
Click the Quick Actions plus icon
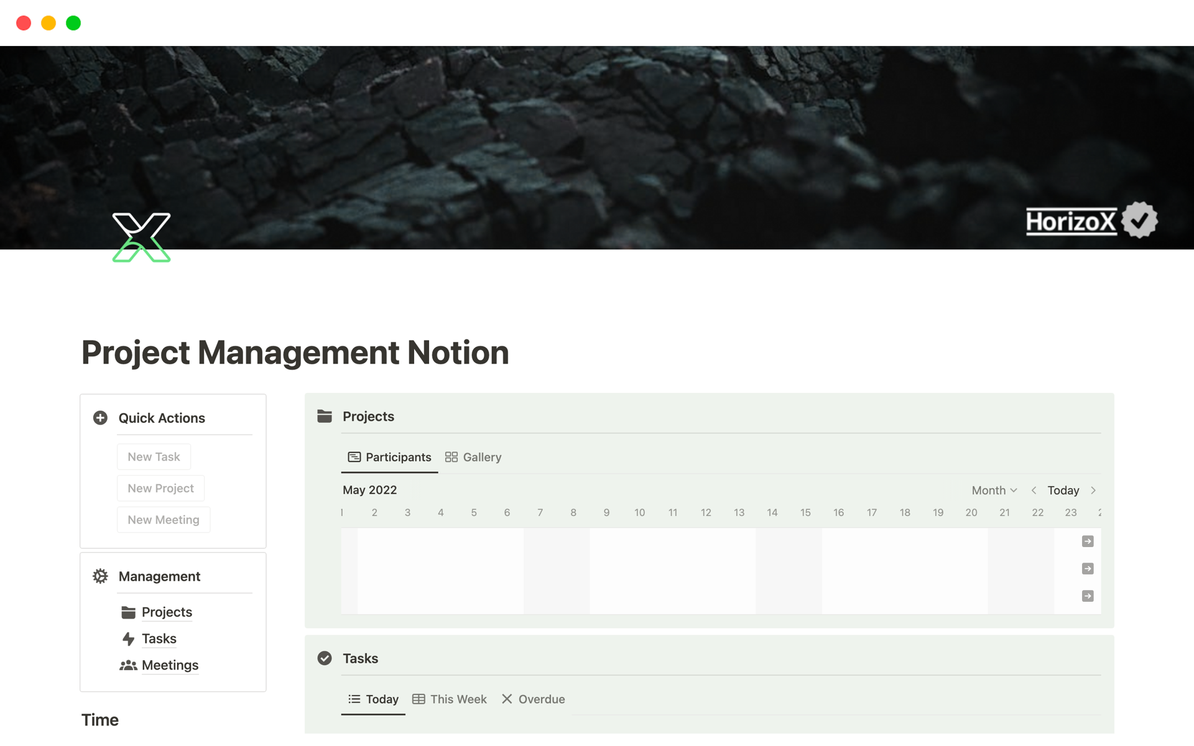(x=99, y=418)
